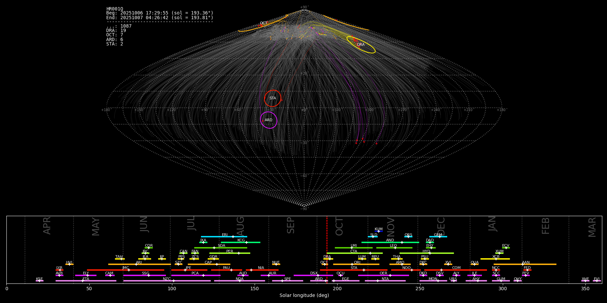Click the AUR shower label in timeline
Viewport: 607px width, 303px height.
pos(272,273)
